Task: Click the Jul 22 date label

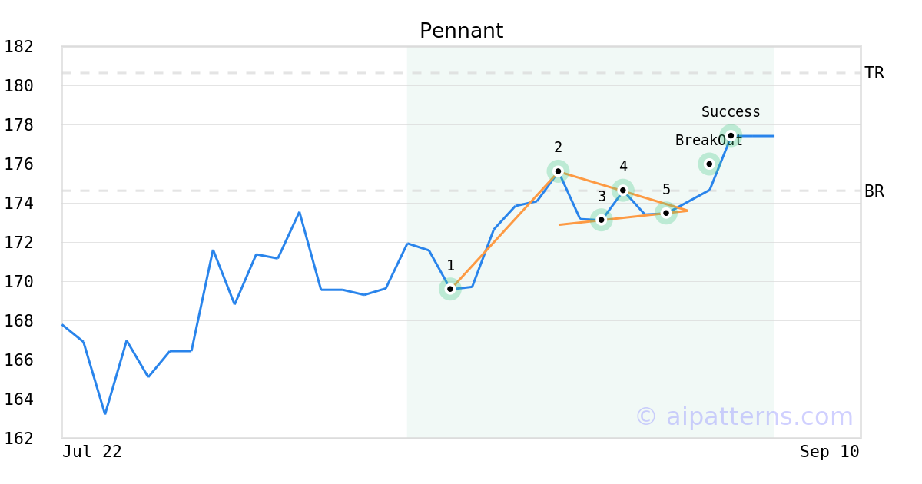Action: [92, 452]
